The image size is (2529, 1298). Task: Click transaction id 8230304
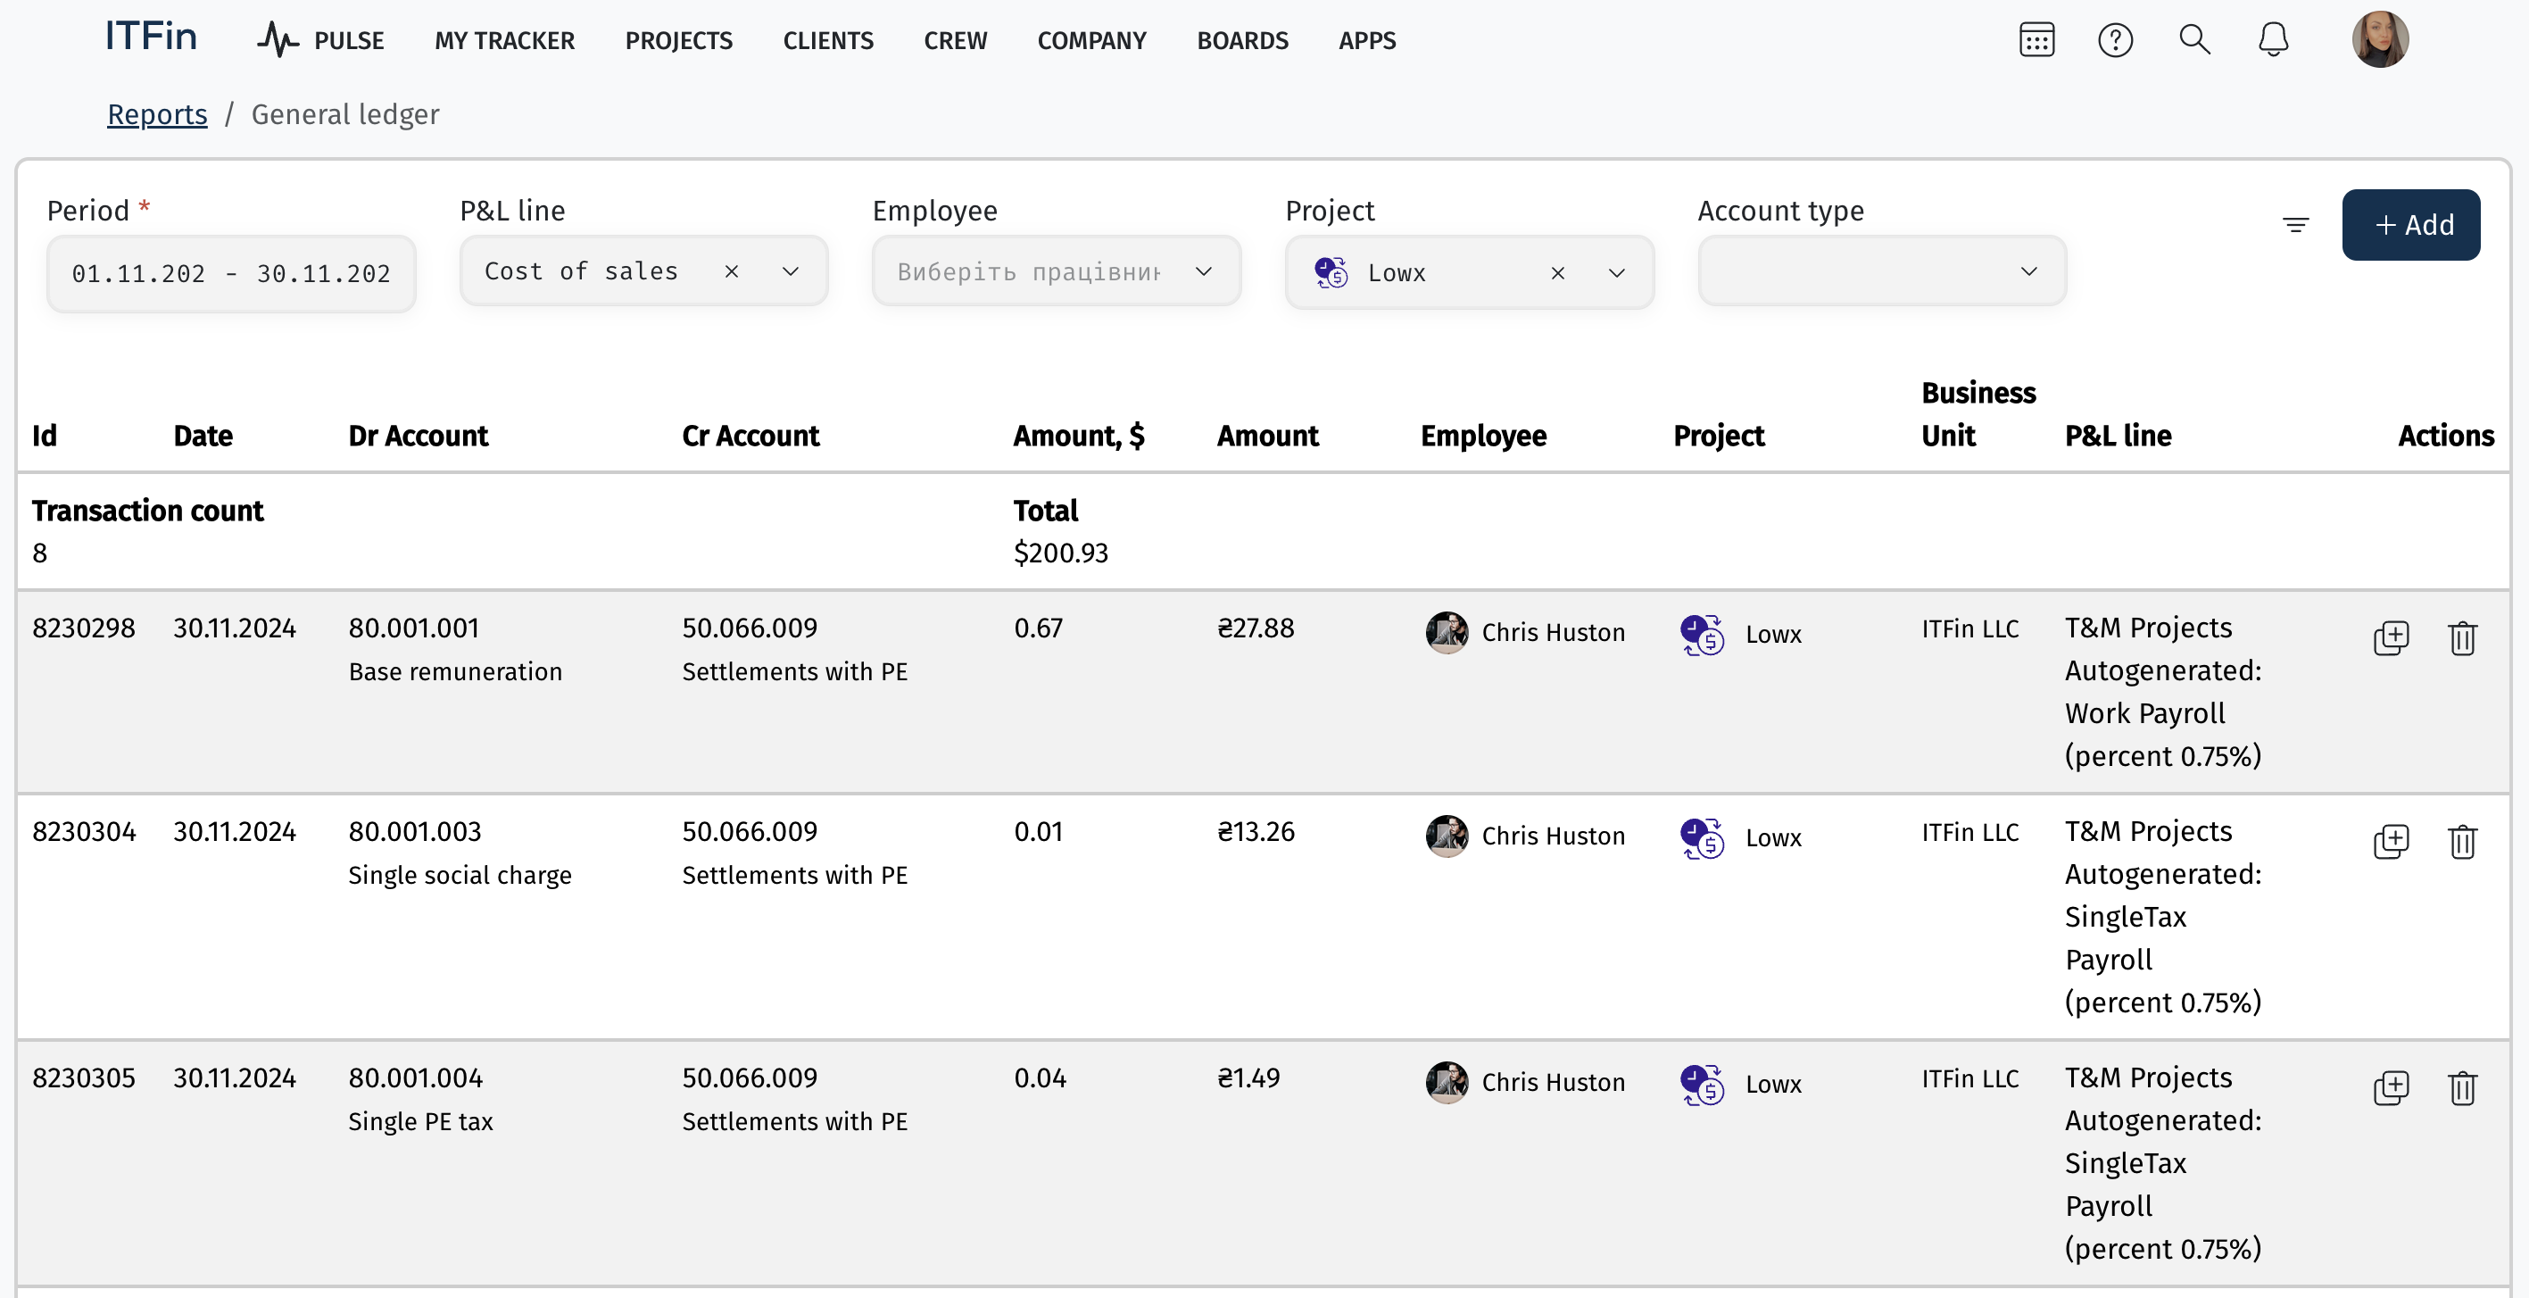pos(84,830)
